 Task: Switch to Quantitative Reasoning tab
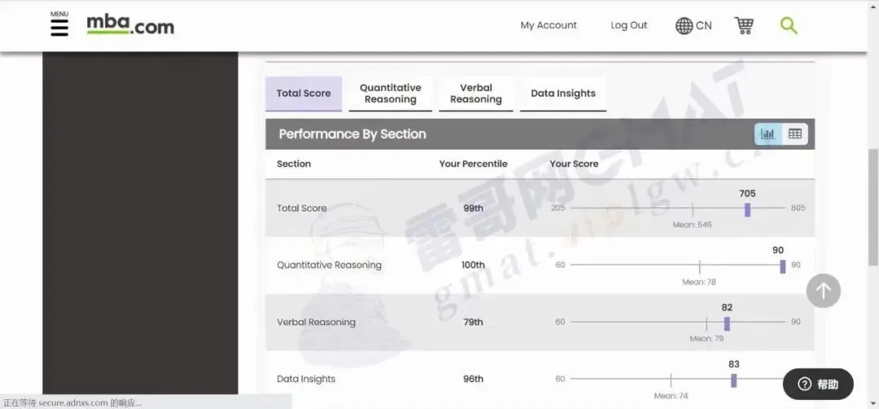[x=390, y=94]
